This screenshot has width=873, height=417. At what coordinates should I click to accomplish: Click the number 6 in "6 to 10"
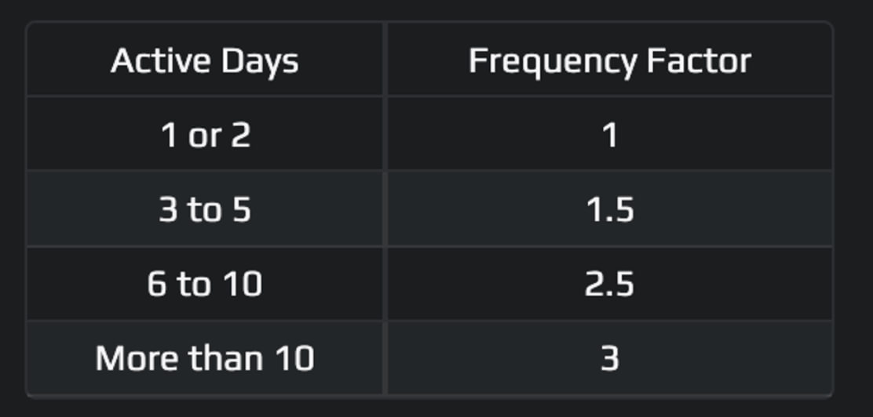[156, 283]
